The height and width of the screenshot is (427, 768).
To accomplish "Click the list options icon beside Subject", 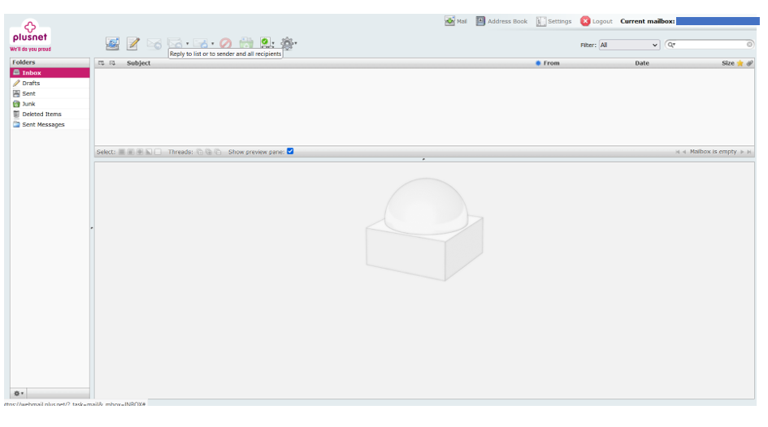I will pyautogui.click(x=101, y=63).
